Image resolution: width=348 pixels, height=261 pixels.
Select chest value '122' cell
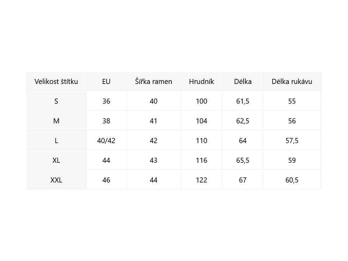[x=202, y=180]
